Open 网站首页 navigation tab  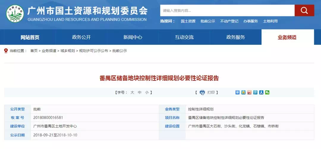click(30, 37)
